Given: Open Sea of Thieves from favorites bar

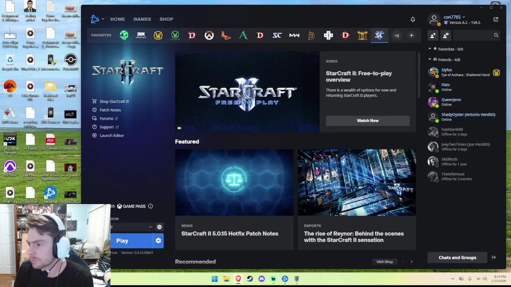Looking at the screenshot, I should tap(124, 35).
